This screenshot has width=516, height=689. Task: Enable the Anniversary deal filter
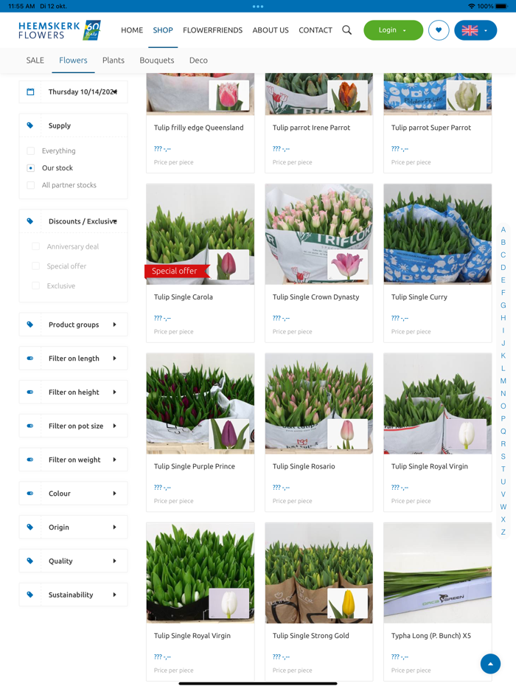pyautogui.click(x=36, y=247)
